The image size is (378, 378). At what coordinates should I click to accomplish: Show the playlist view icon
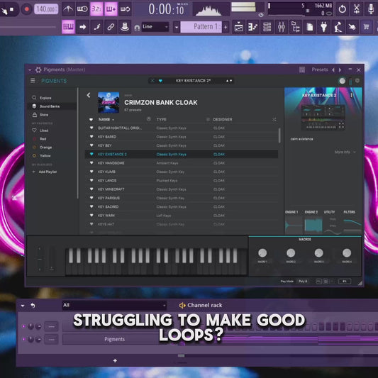[x=239, y=27]
